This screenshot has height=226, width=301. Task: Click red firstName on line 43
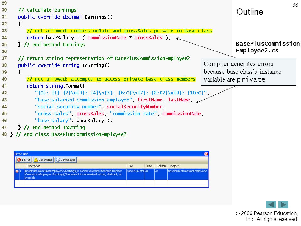pos(150,100)
